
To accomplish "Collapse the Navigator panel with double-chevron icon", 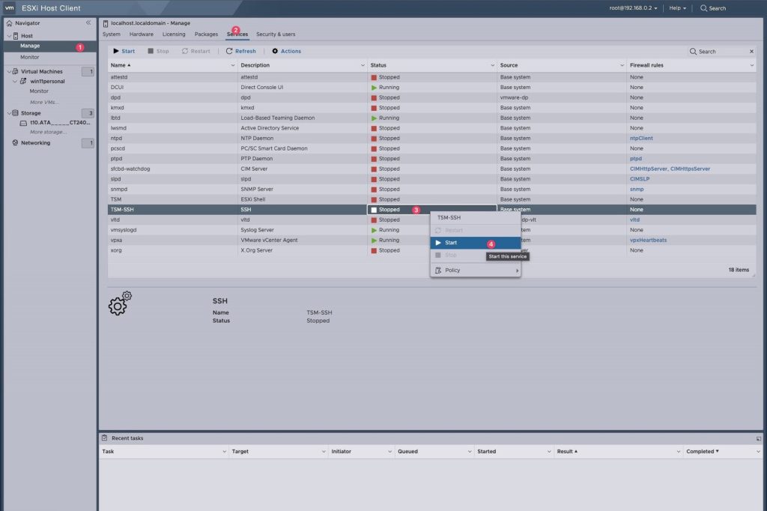I will (88, 22).
